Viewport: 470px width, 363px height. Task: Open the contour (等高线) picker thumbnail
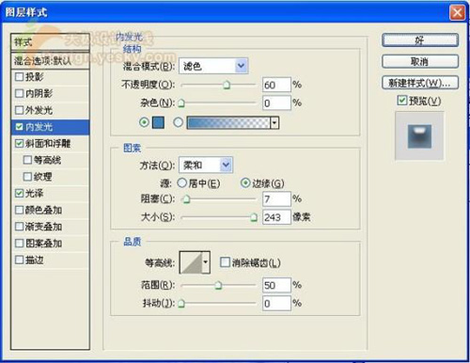click(x=191, y=262)
